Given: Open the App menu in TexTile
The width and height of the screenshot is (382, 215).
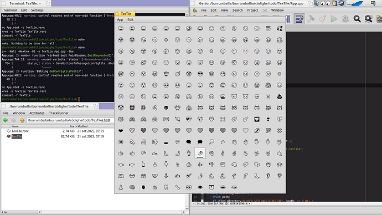Looking at the screenshot, I should [120, 19].
